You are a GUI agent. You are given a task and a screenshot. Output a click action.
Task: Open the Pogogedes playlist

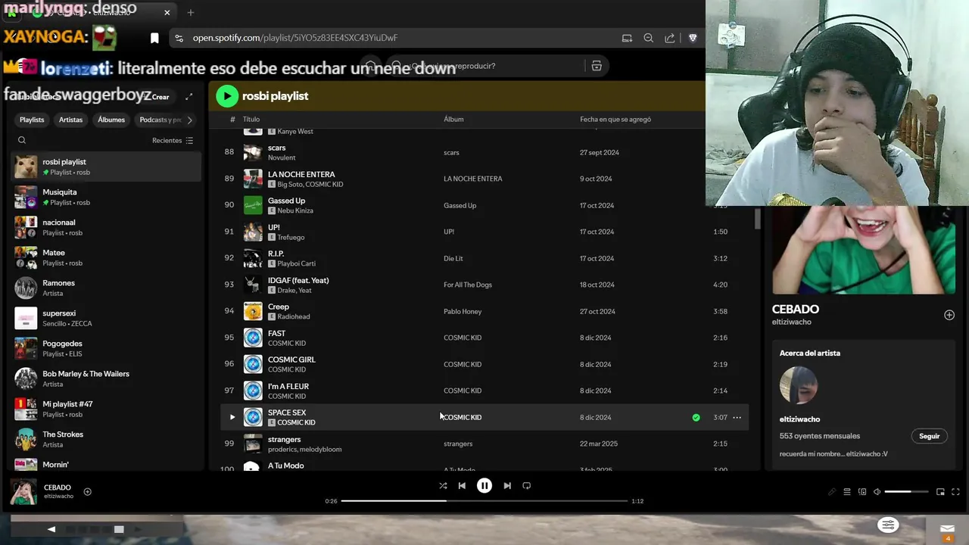pos(106,348)
